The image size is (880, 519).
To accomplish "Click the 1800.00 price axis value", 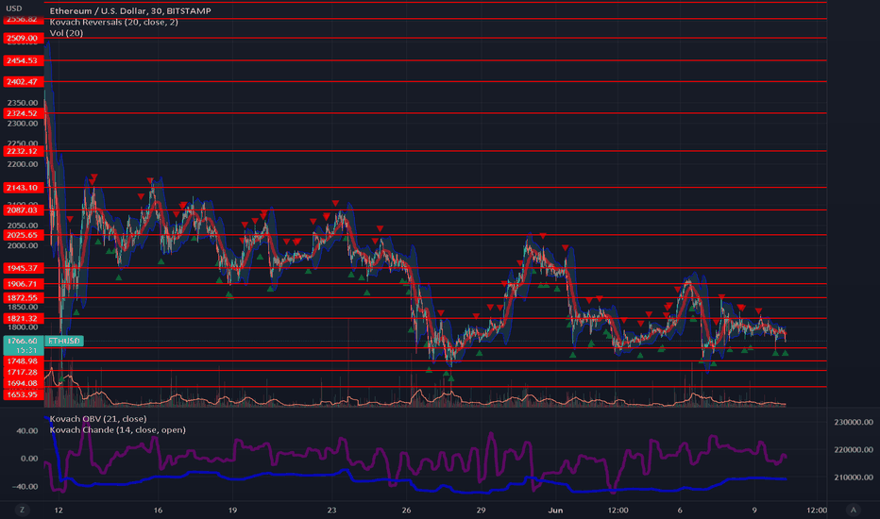I will [23, 327].
